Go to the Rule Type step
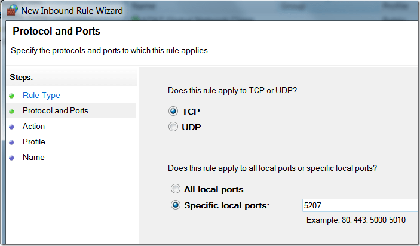 [x=41, y=96]
